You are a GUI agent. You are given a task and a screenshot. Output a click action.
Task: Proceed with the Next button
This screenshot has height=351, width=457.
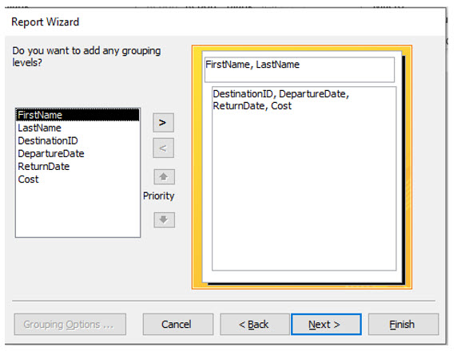point(326,324)
